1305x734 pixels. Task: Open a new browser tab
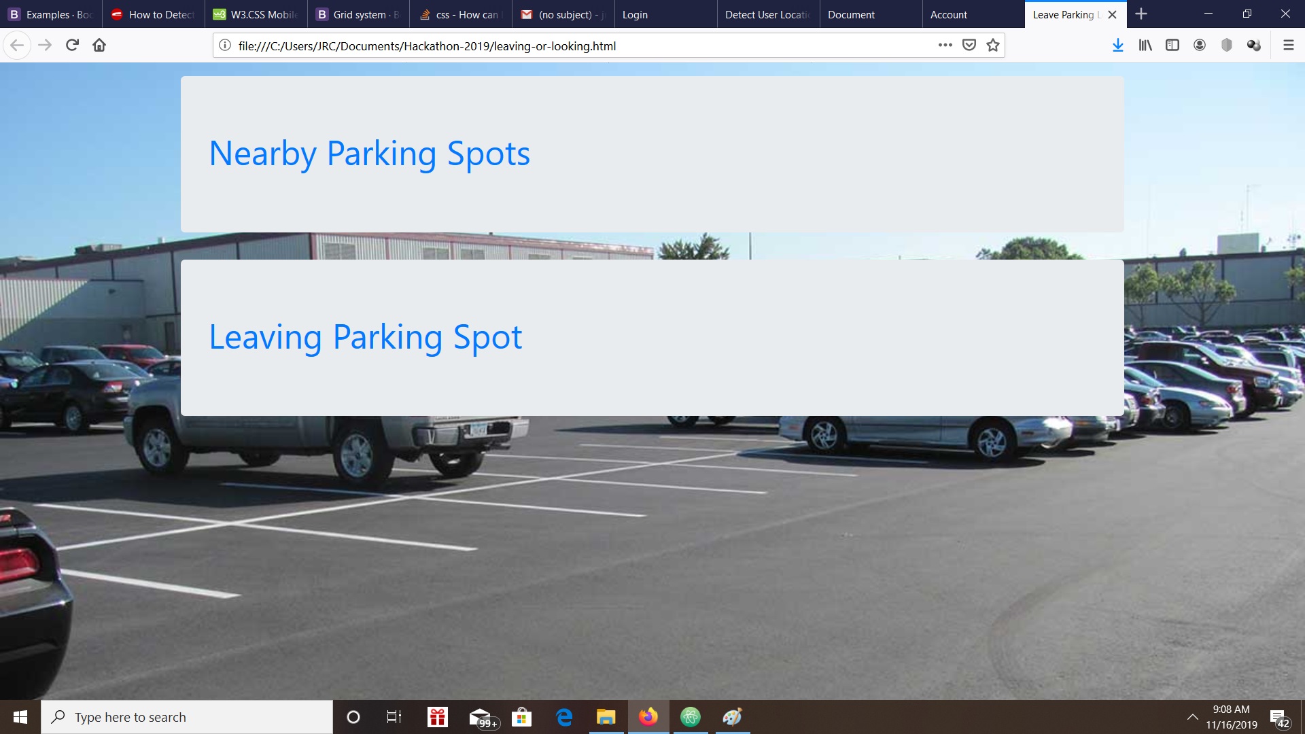(1141, 14)
